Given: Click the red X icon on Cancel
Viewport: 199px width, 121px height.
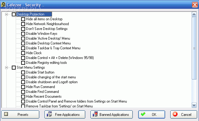Looking at the screenshot, I should point(175,114).
